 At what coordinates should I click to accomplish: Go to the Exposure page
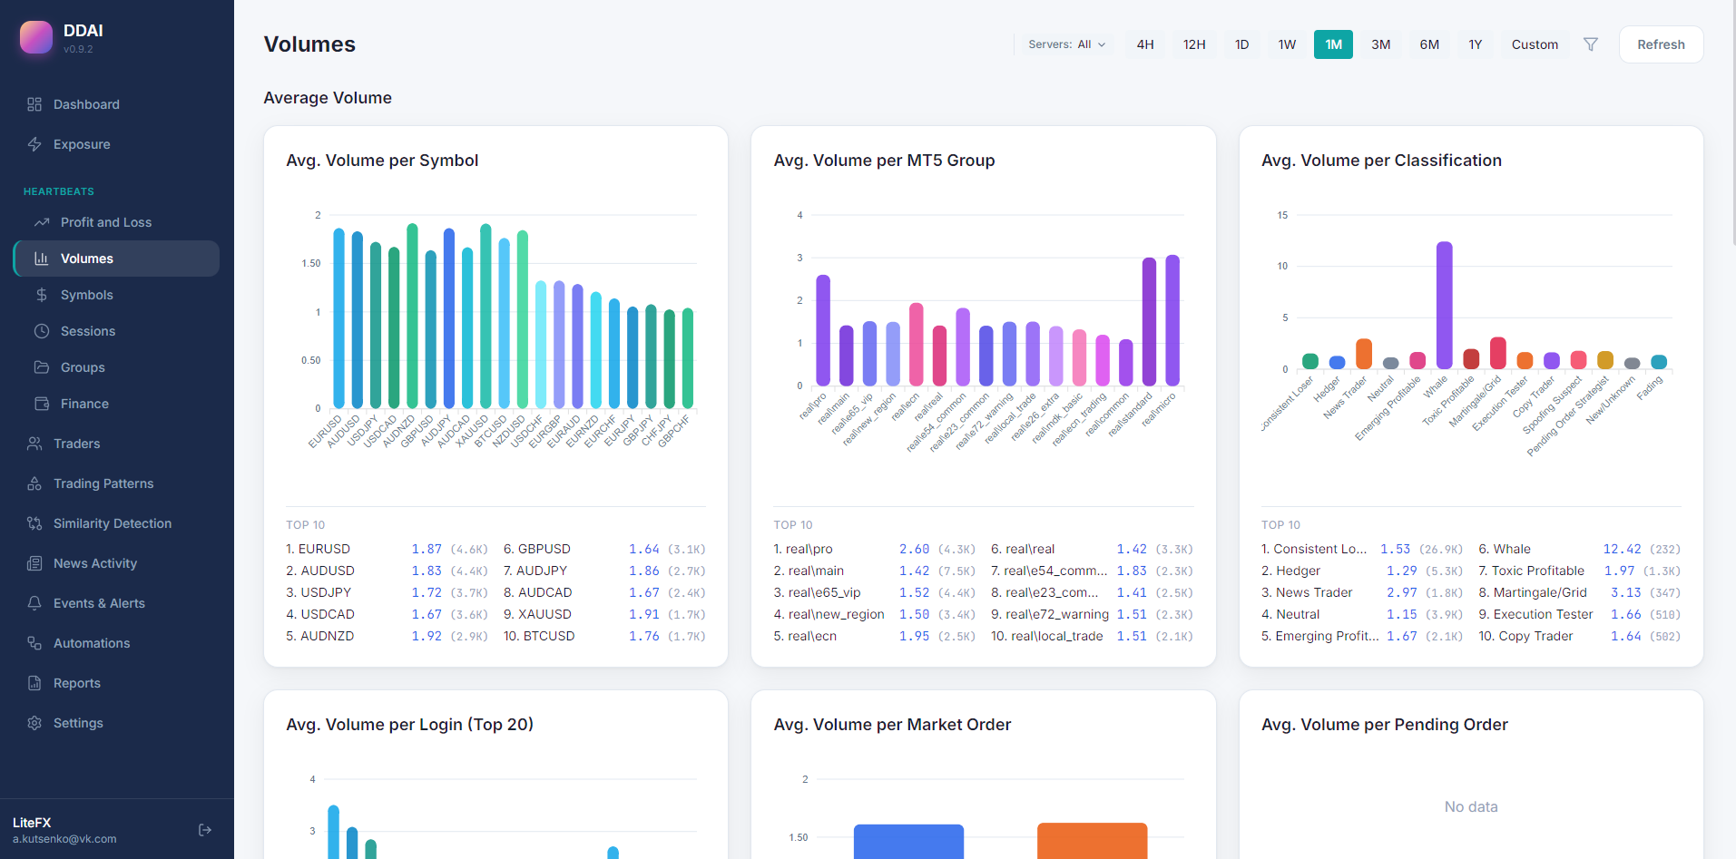coord(117,144)
